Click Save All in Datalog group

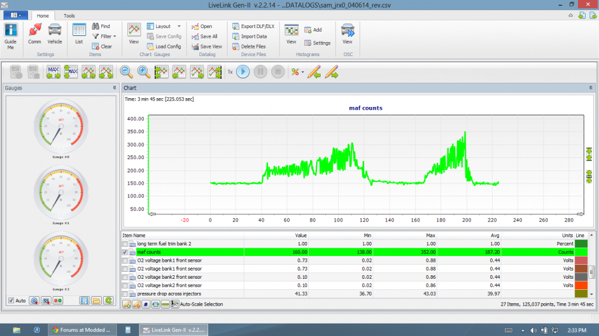coord(204,36)
